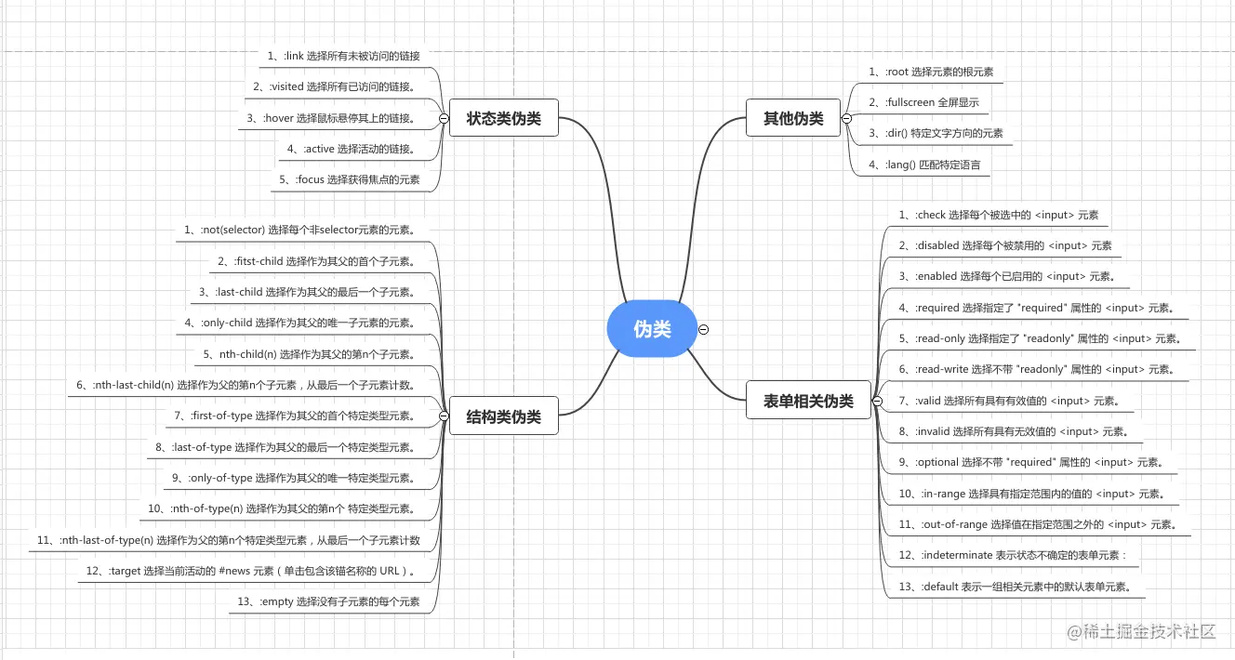
Task: Click ':indeterminate 表示状态不确定的表单元素' item
Action: pyautogui.click(x=1013, y=556)
